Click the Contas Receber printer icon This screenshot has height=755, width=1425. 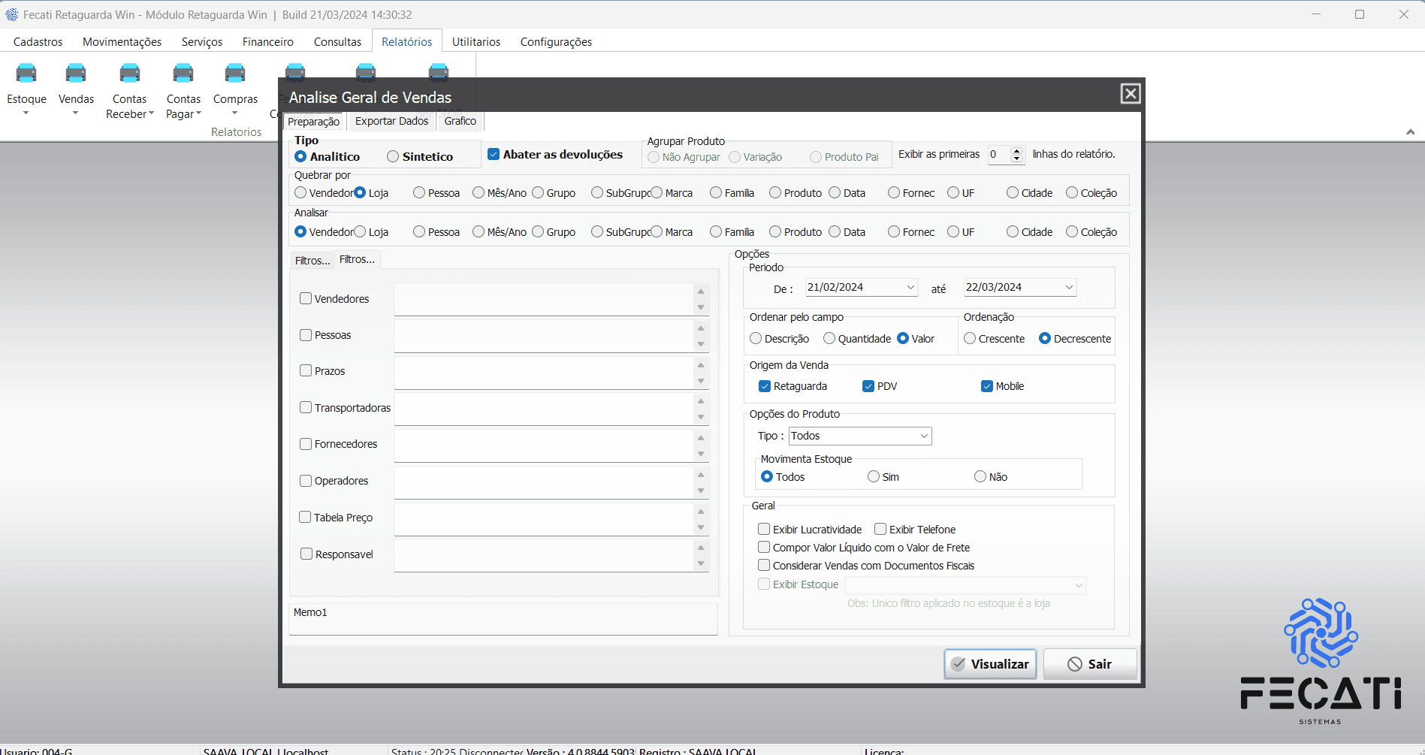(x=130, y=74)
